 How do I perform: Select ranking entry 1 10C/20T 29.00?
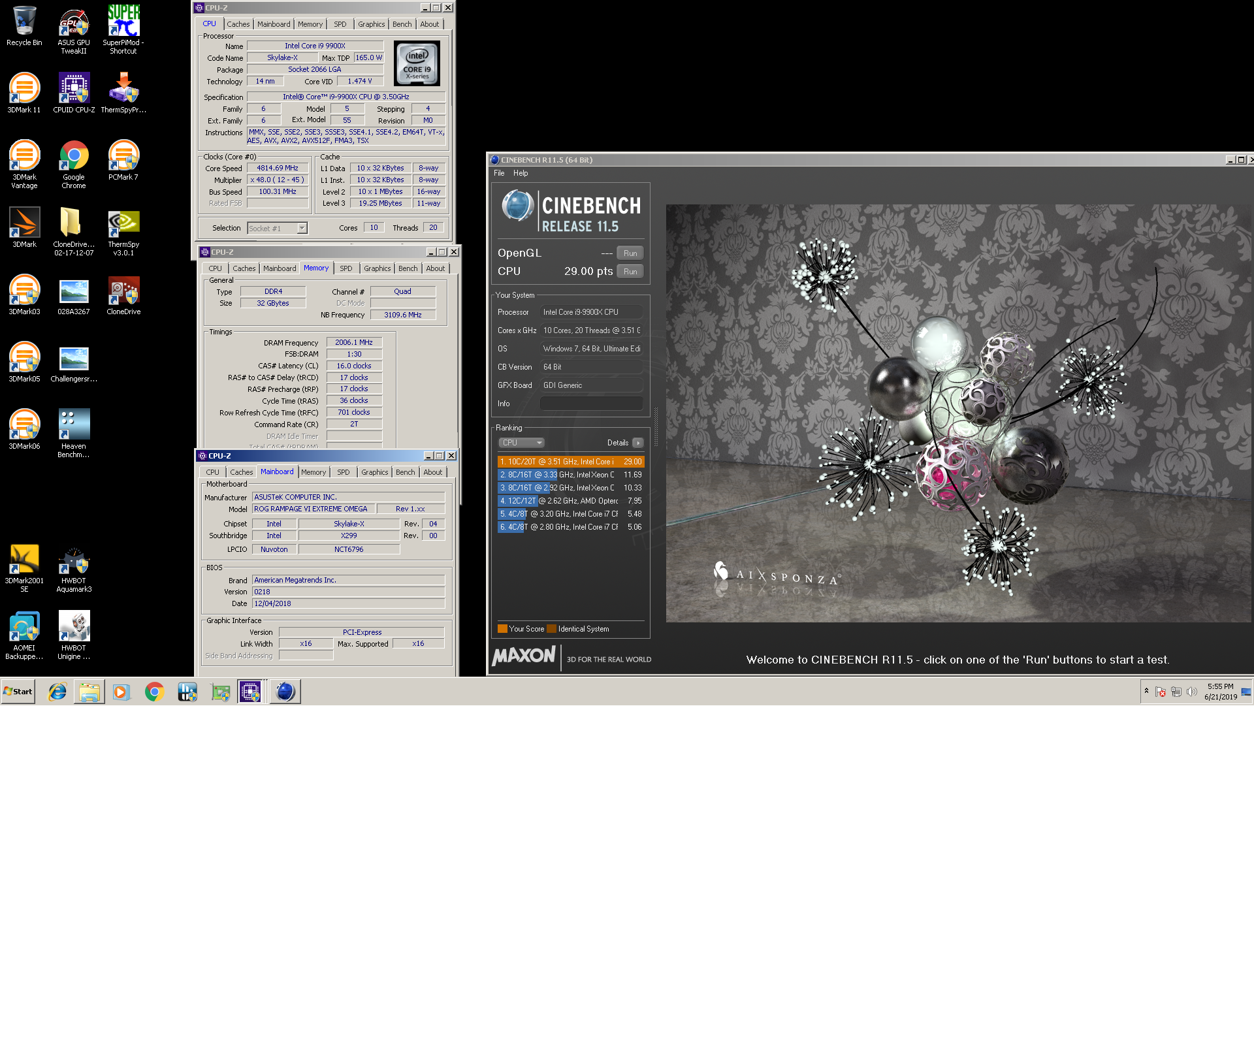(571, 462)
